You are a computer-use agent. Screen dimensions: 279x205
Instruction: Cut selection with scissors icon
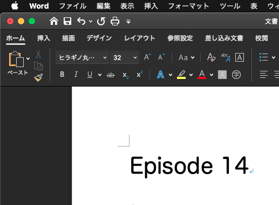pos(38,54)
